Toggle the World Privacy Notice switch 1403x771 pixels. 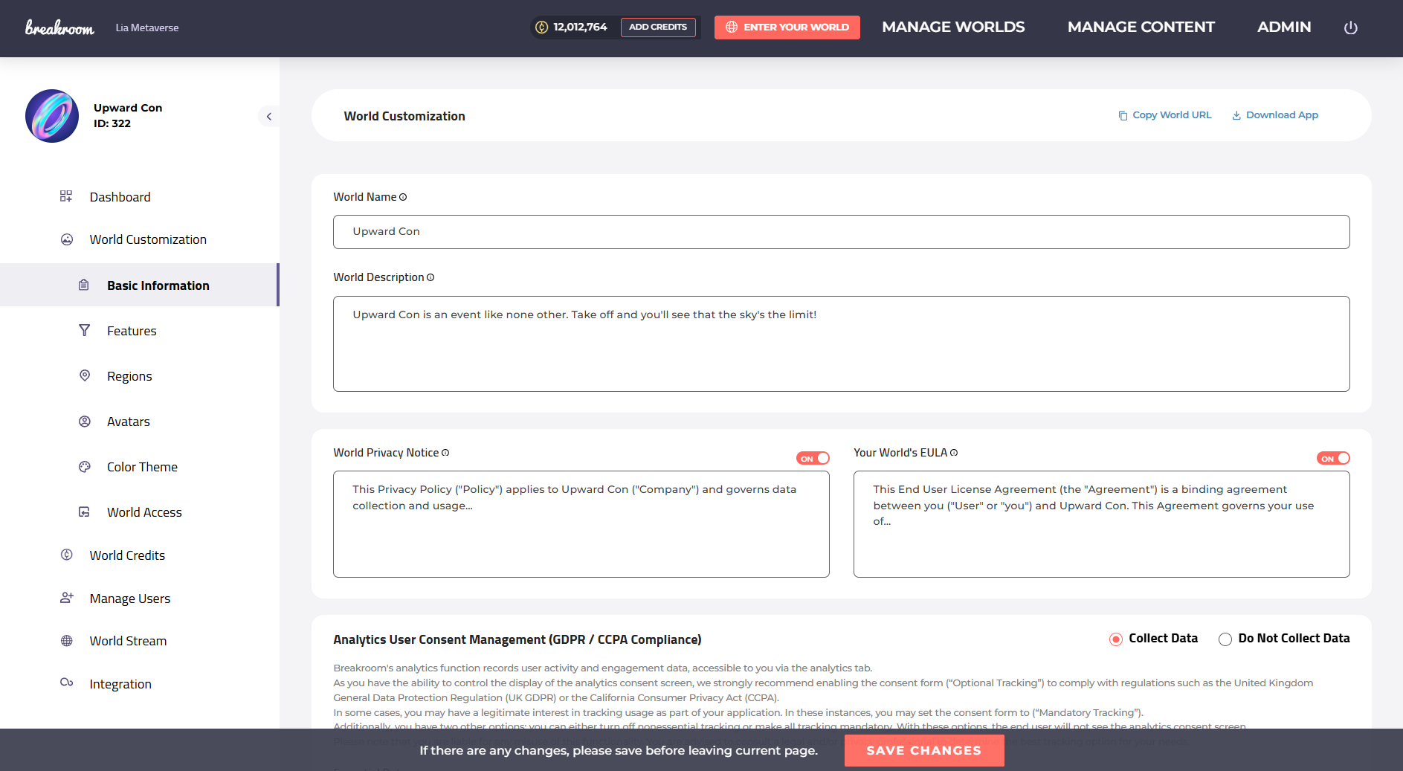813,458
